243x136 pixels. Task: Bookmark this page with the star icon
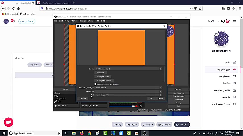click(x=200, y=8)
